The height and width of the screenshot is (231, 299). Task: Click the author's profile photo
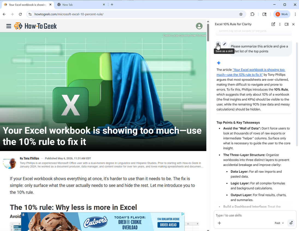click(x=10, y=162)
